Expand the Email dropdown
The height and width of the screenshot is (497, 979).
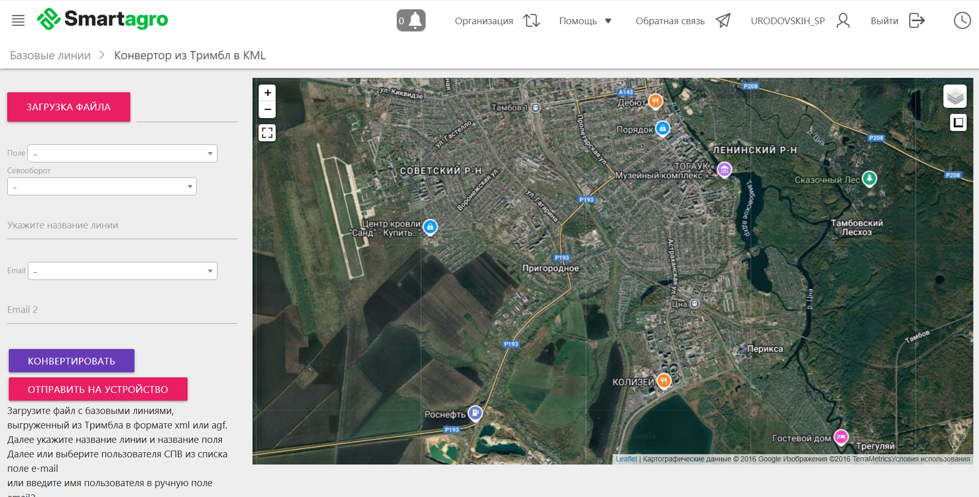tap(123, 271)
